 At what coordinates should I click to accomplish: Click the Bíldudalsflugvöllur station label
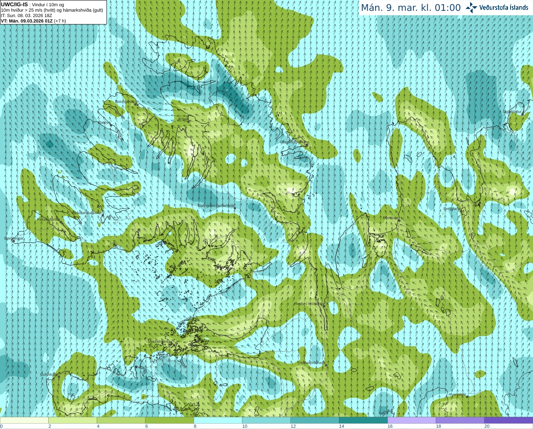click(x=87, y=212)
